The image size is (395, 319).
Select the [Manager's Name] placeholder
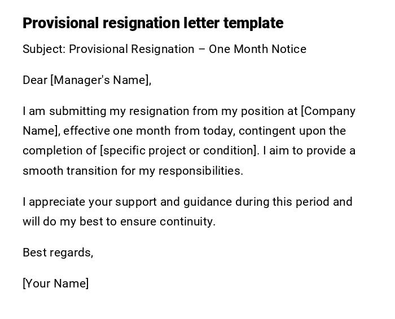[x=101, y=80]
